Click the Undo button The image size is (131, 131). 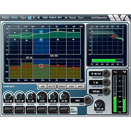15,18
